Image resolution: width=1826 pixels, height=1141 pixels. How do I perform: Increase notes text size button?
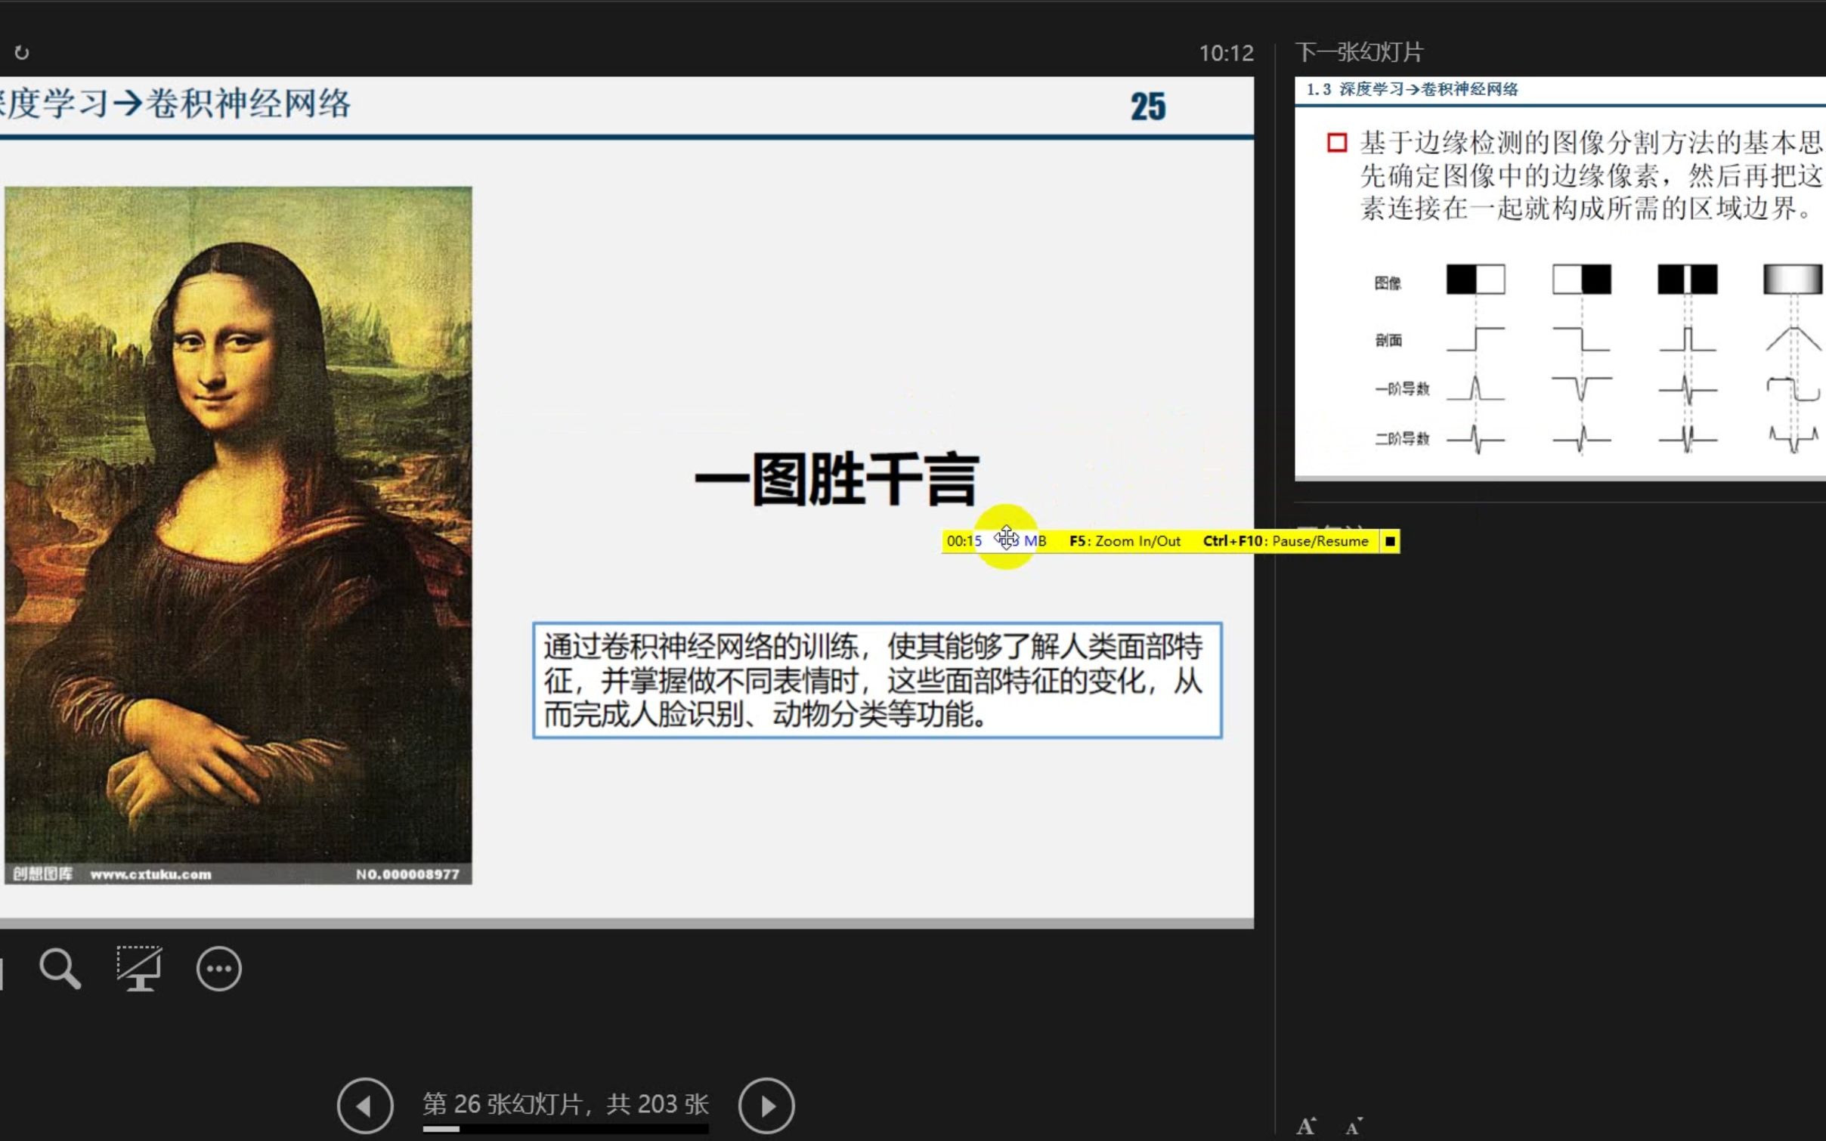tap(1307, 1127)
